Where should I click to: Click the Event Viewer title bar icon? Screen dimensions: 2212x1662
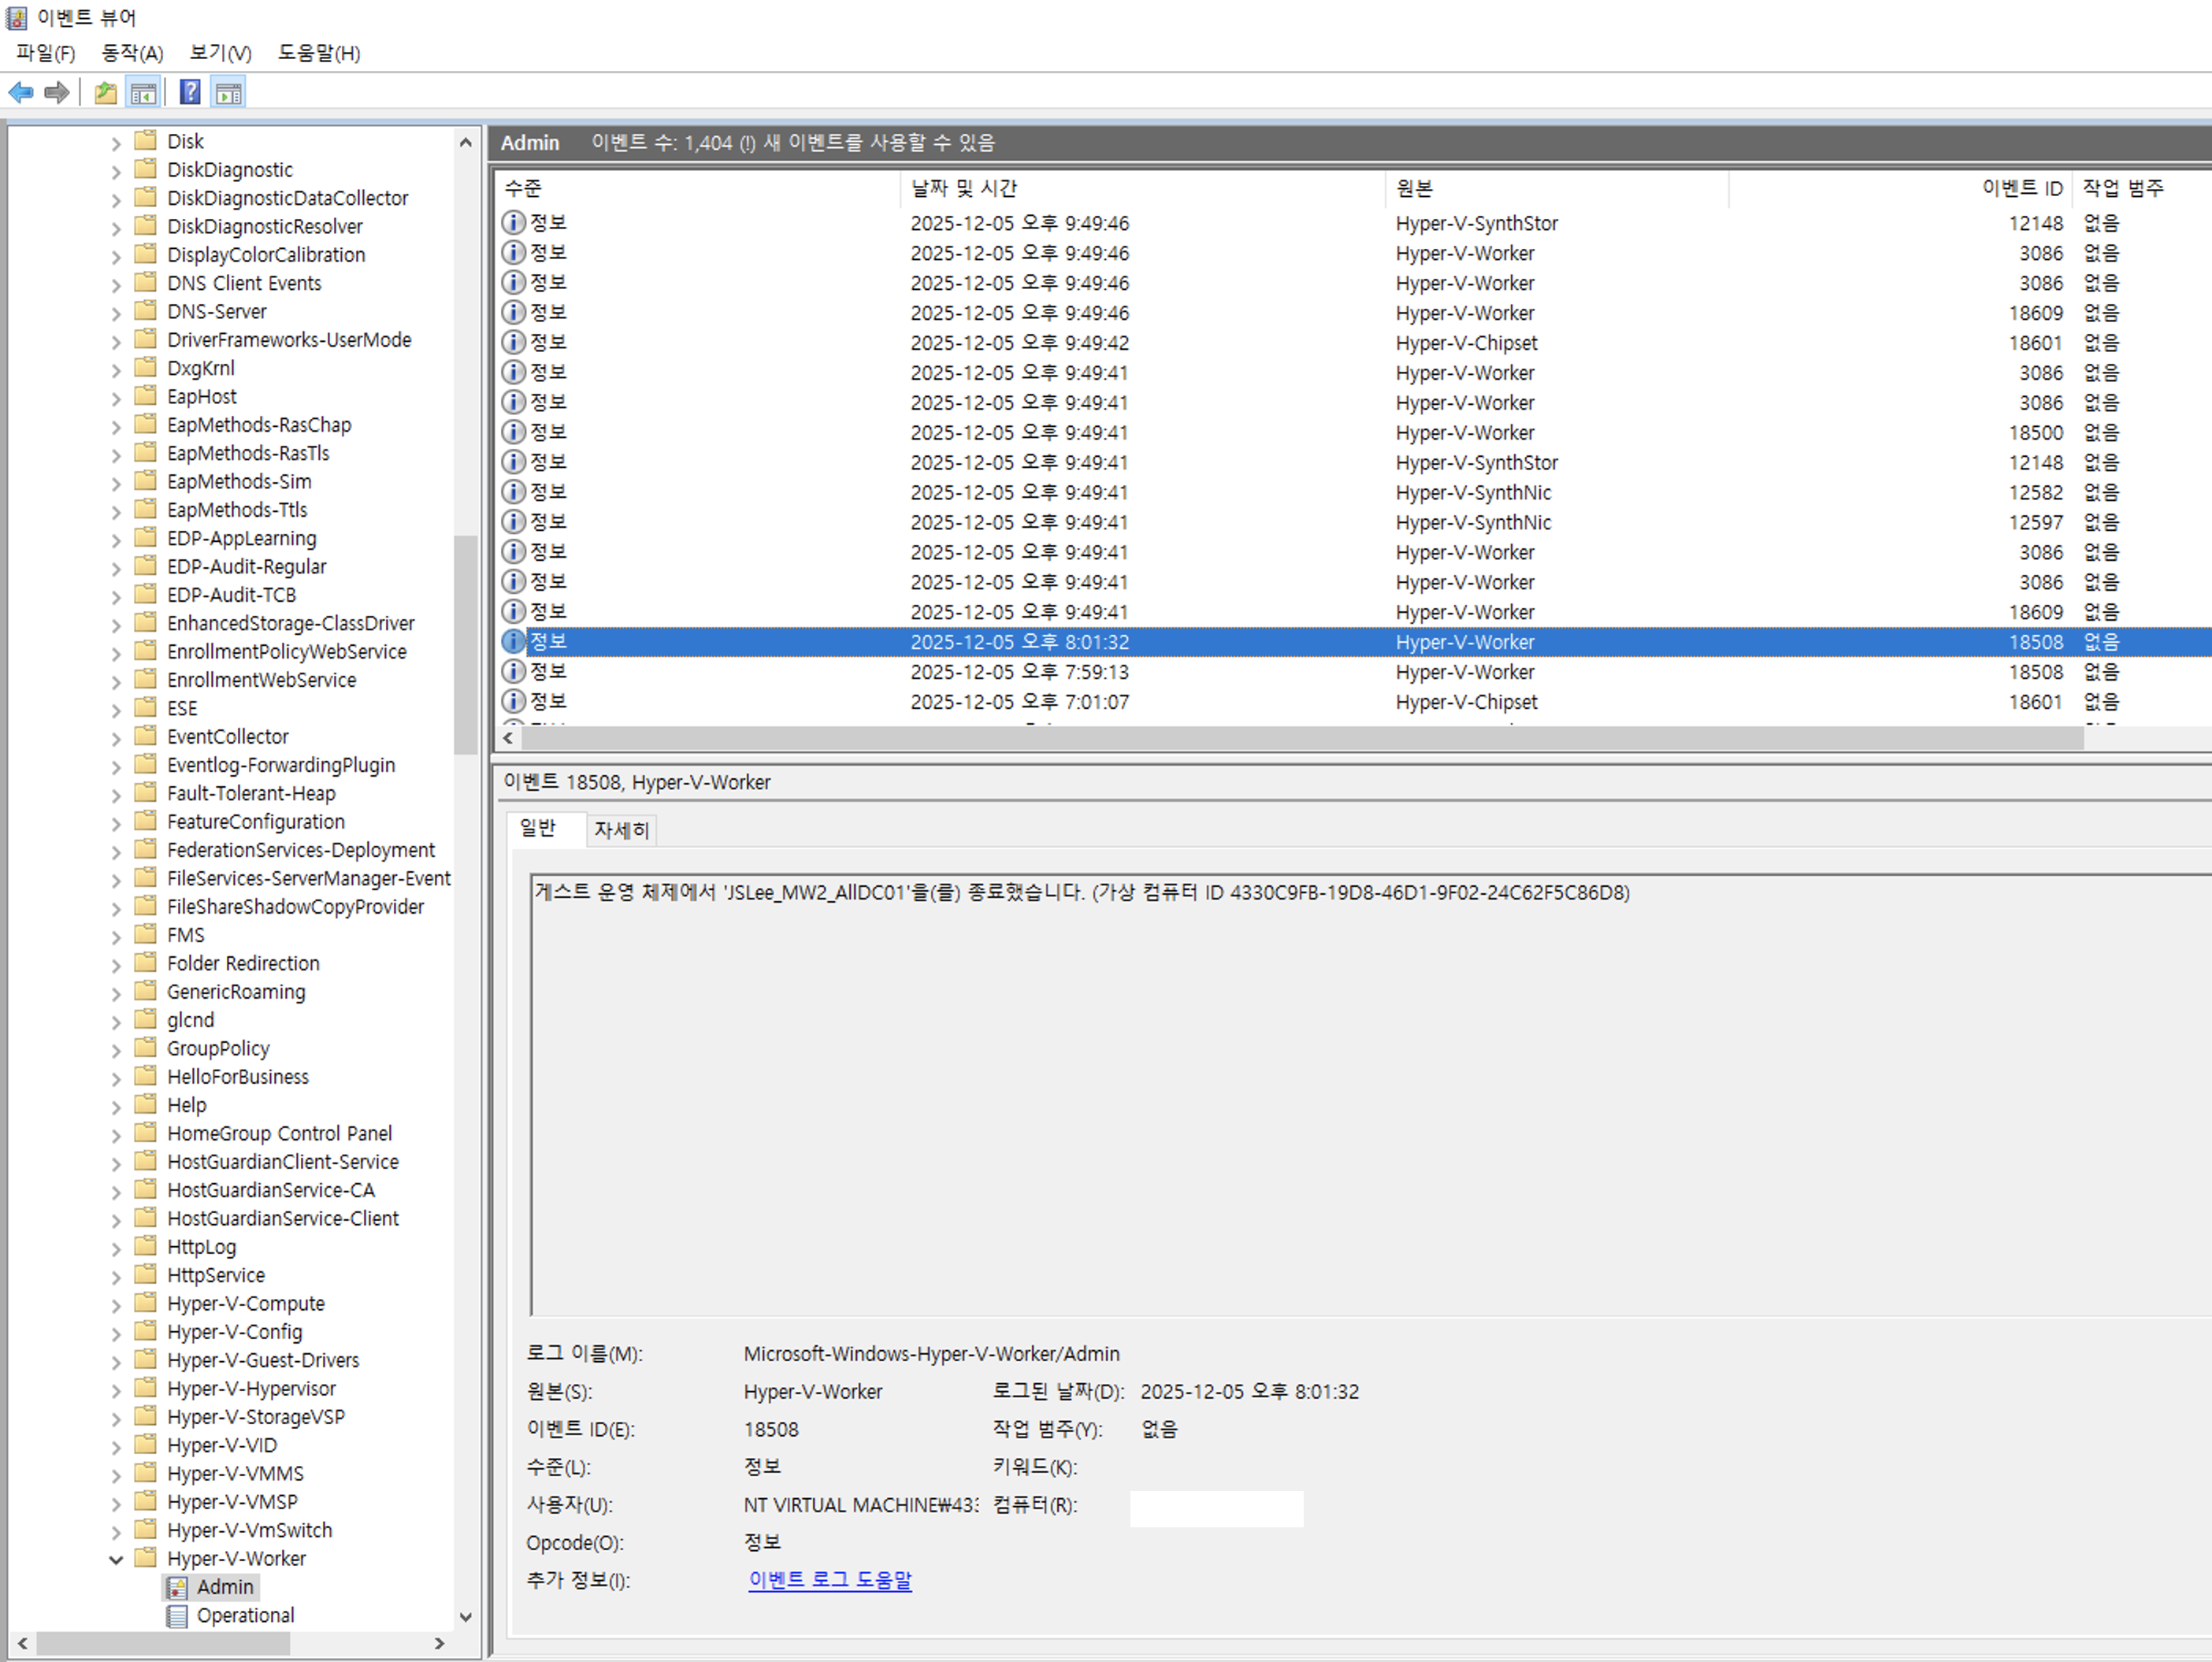tap(17, 17)
